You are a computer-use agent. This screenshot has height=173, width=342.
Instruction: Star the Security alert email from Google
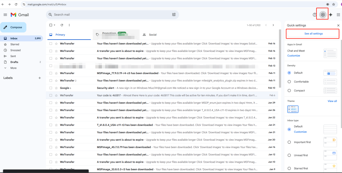tap(56, 88)
